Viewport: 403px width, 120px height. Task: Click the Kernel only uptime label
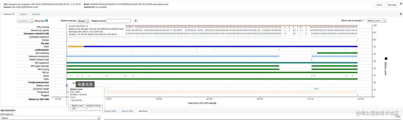(x=40, y=30)
